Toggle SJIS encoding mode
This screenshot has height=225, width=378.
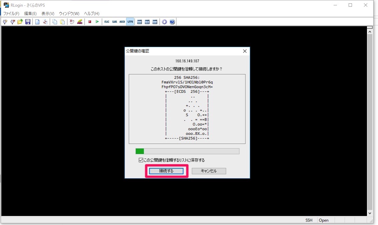click(x=114, y=21)
